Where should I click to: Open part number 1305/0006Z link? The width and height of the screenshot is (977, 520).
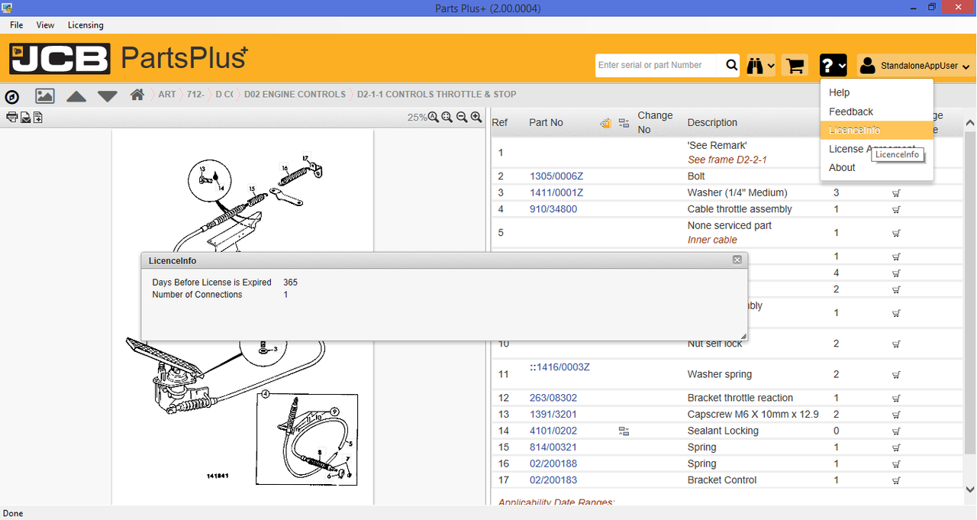556,176
